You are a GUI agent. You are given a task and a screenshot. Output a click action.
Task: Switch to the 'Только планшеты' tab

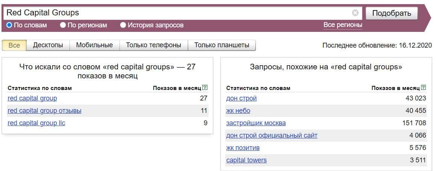pyautogui.click(x=222, y=45)
